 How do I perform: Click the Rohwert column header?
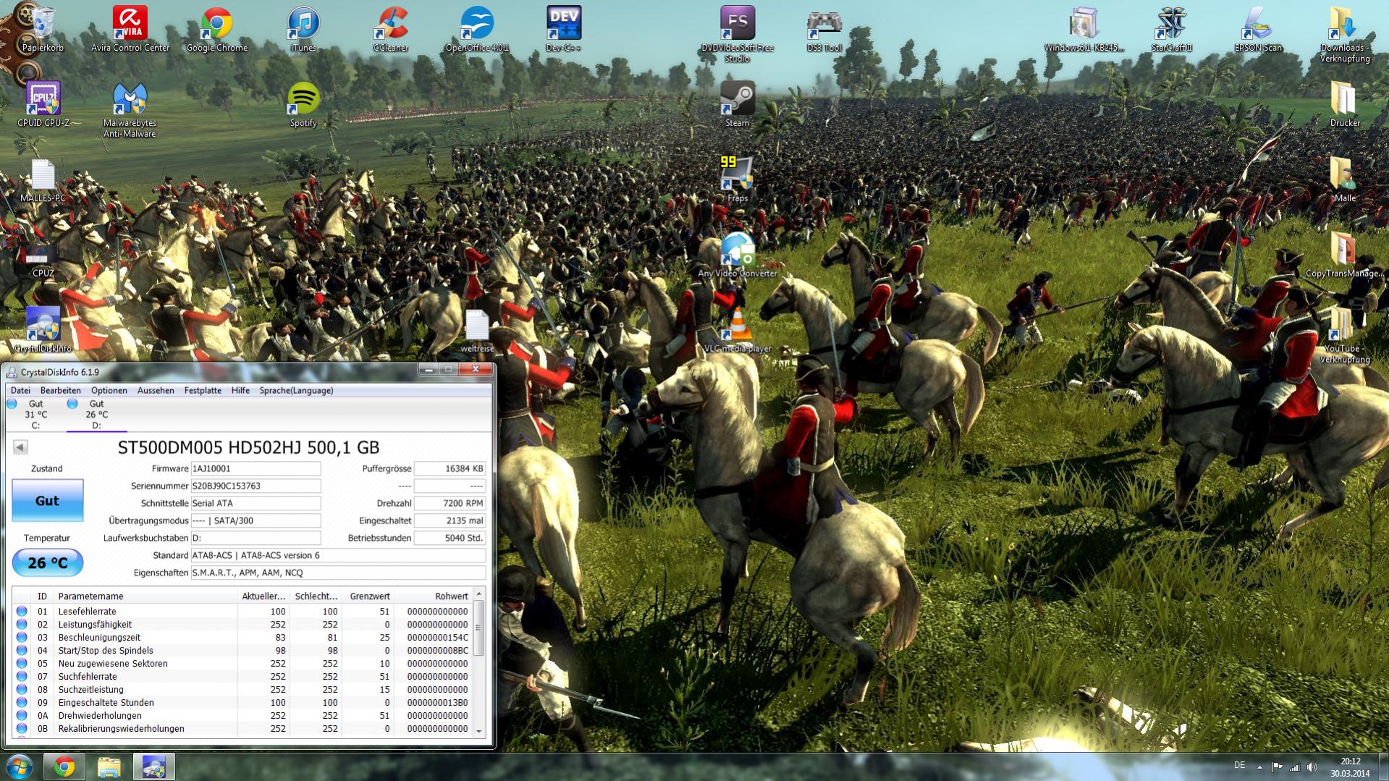click(x=433, y=596)
